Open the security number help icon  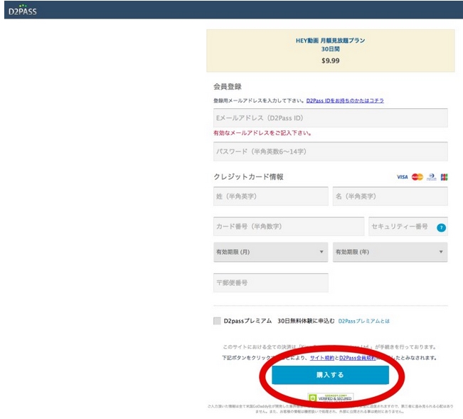(441, 228)
